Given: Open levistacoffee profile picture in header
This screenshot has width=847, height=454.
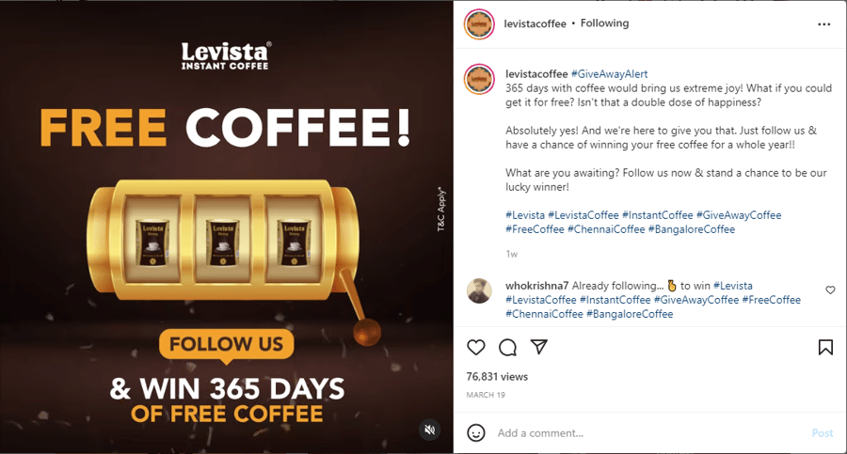Looking at the screenshot, I should coord(479,24).
